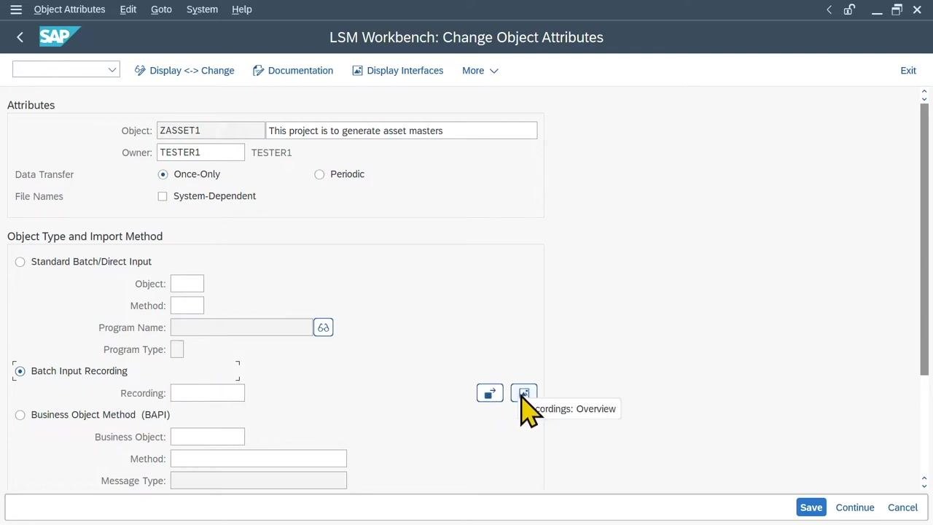
Task: Click the Continue button
Action: click(855, 507)
